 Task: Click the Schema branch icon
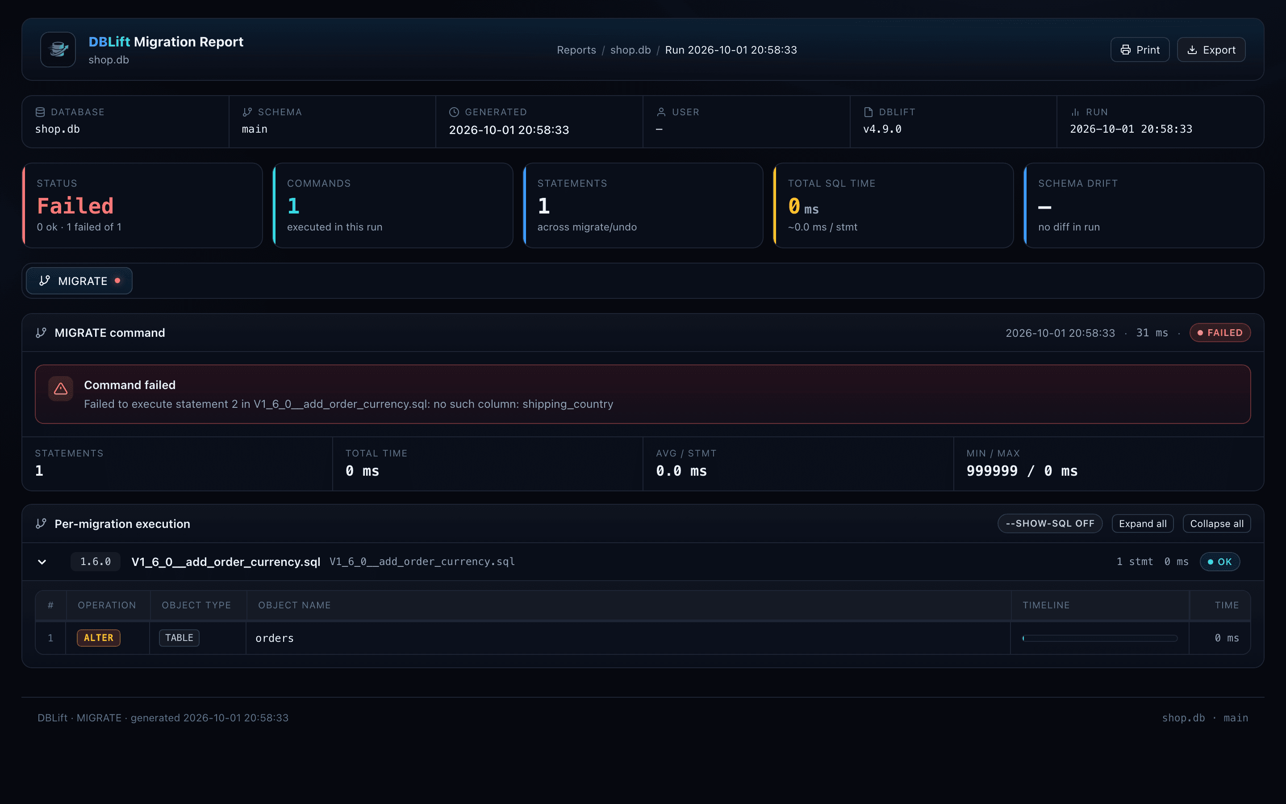(x=247, y=112)
